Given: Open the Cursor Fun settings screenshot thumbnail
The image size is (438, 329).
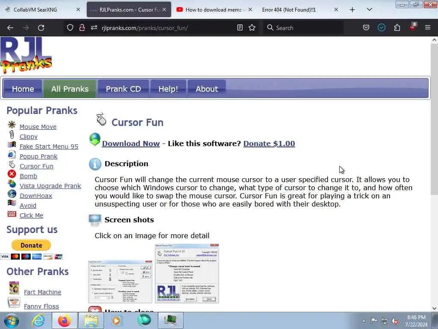Looking at the screenshot, I should (x=120, y=281).
